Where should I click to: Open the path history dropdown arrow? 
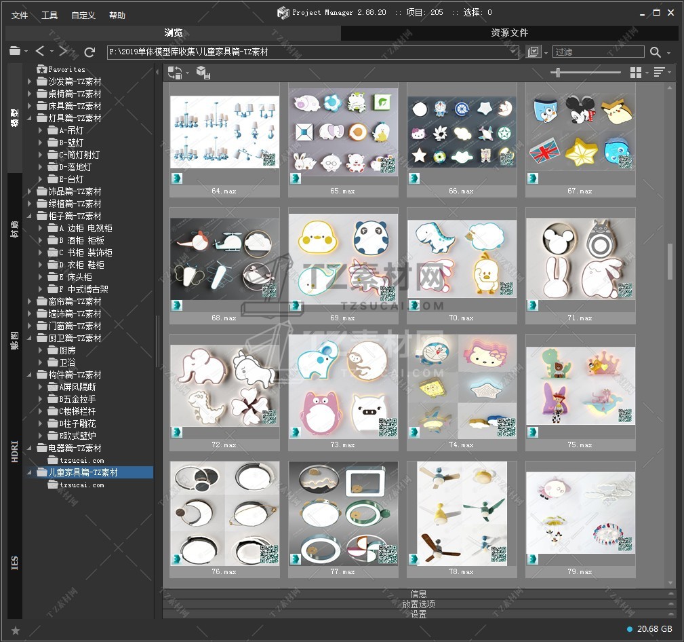[514, 52]
